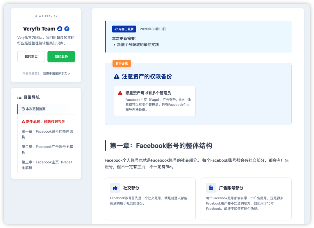Click the list icon beside 目录导航
Screen dimensions: 314x228
(19, 97)
